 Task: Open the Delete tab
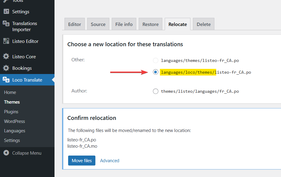(203, 24)
